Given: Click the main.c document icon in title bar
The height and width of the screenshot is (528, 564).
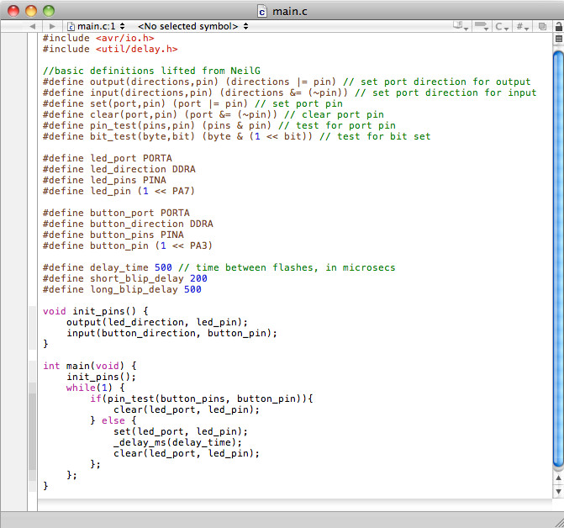Looking at the screenshot, I should (x=262, y=12).
